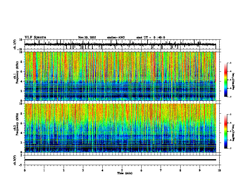Click the "-3" label on ch.2 color bar
Image resolution: width=247 pixels, height=191 pixels.
pyautogui.click(x=230, y=115)
